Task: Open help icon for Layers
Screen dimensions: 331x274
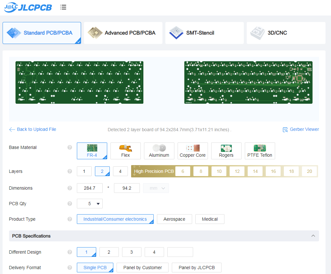Action: pyautogui.click(x=70, y=171)
